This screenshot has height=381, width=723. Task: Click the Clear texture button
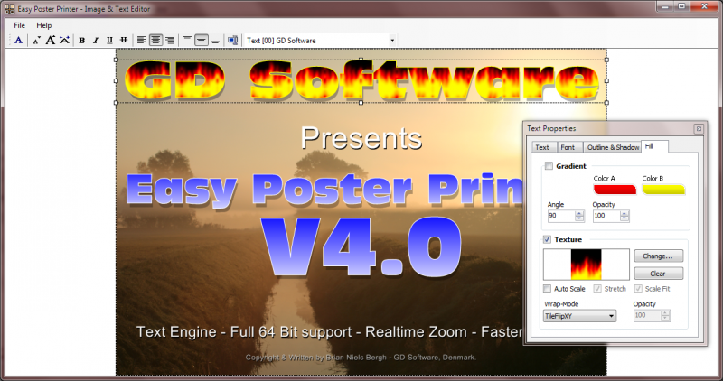coord(659,274)
